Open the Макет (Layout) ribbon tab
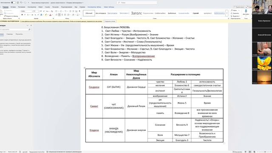The width and height of the screenshot is (272, 153). [x=40, y=7]
